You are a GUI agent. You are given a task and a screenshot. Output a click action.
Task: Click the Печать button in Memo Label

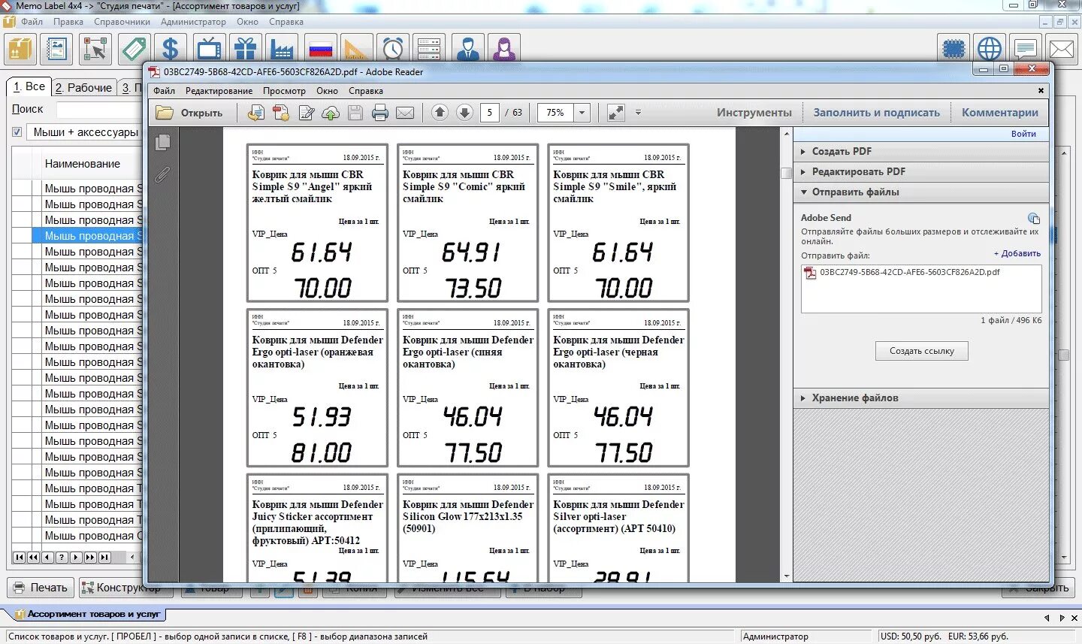[x=40, y=588]
